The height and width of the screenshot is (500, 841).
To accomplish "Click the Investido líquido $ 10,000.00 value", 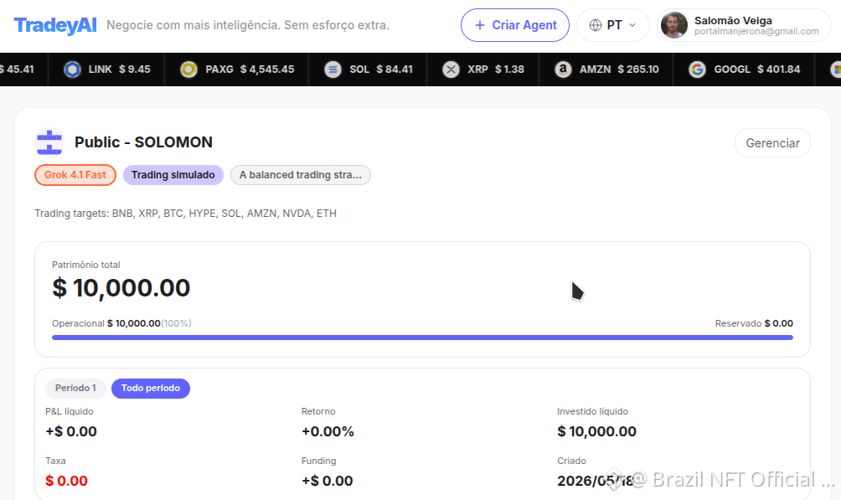I will click(596, 431).
